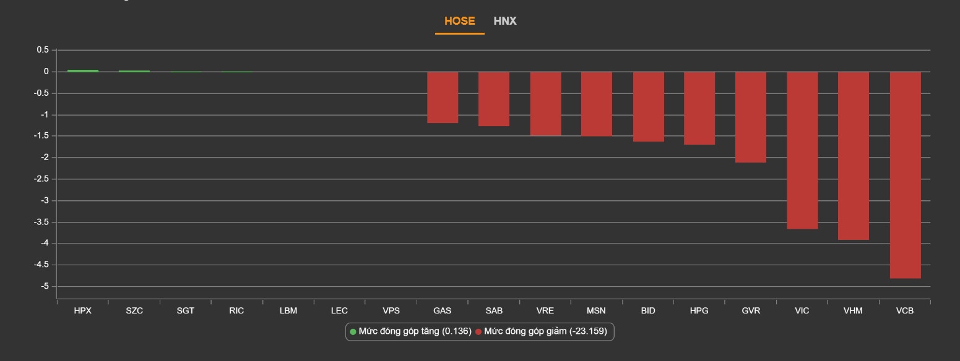This screenshot has height=361, width=960.
Task: Select the VRE bar
Action: click(545, 104)
